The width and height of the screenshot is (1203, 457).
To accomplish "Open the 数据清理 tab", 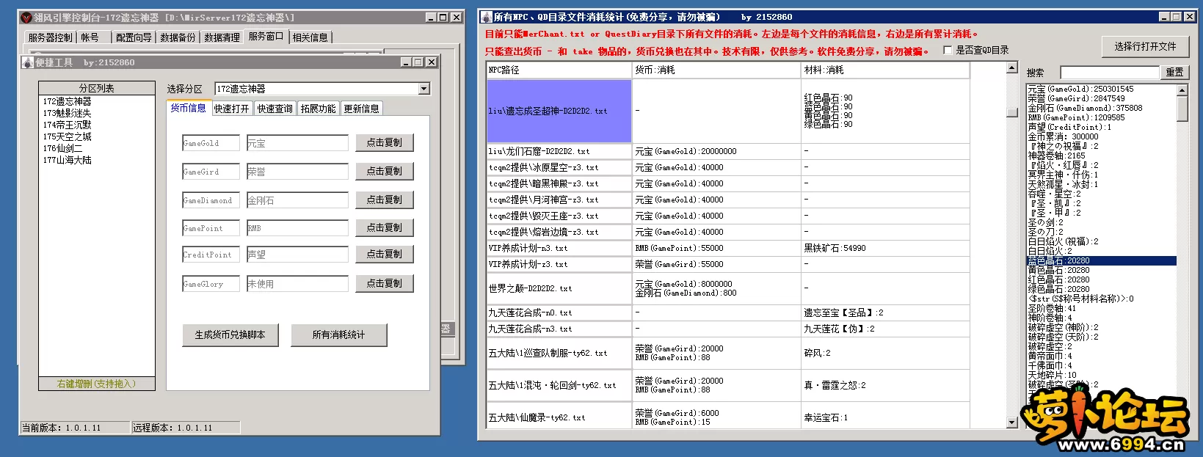I will 222,37.
